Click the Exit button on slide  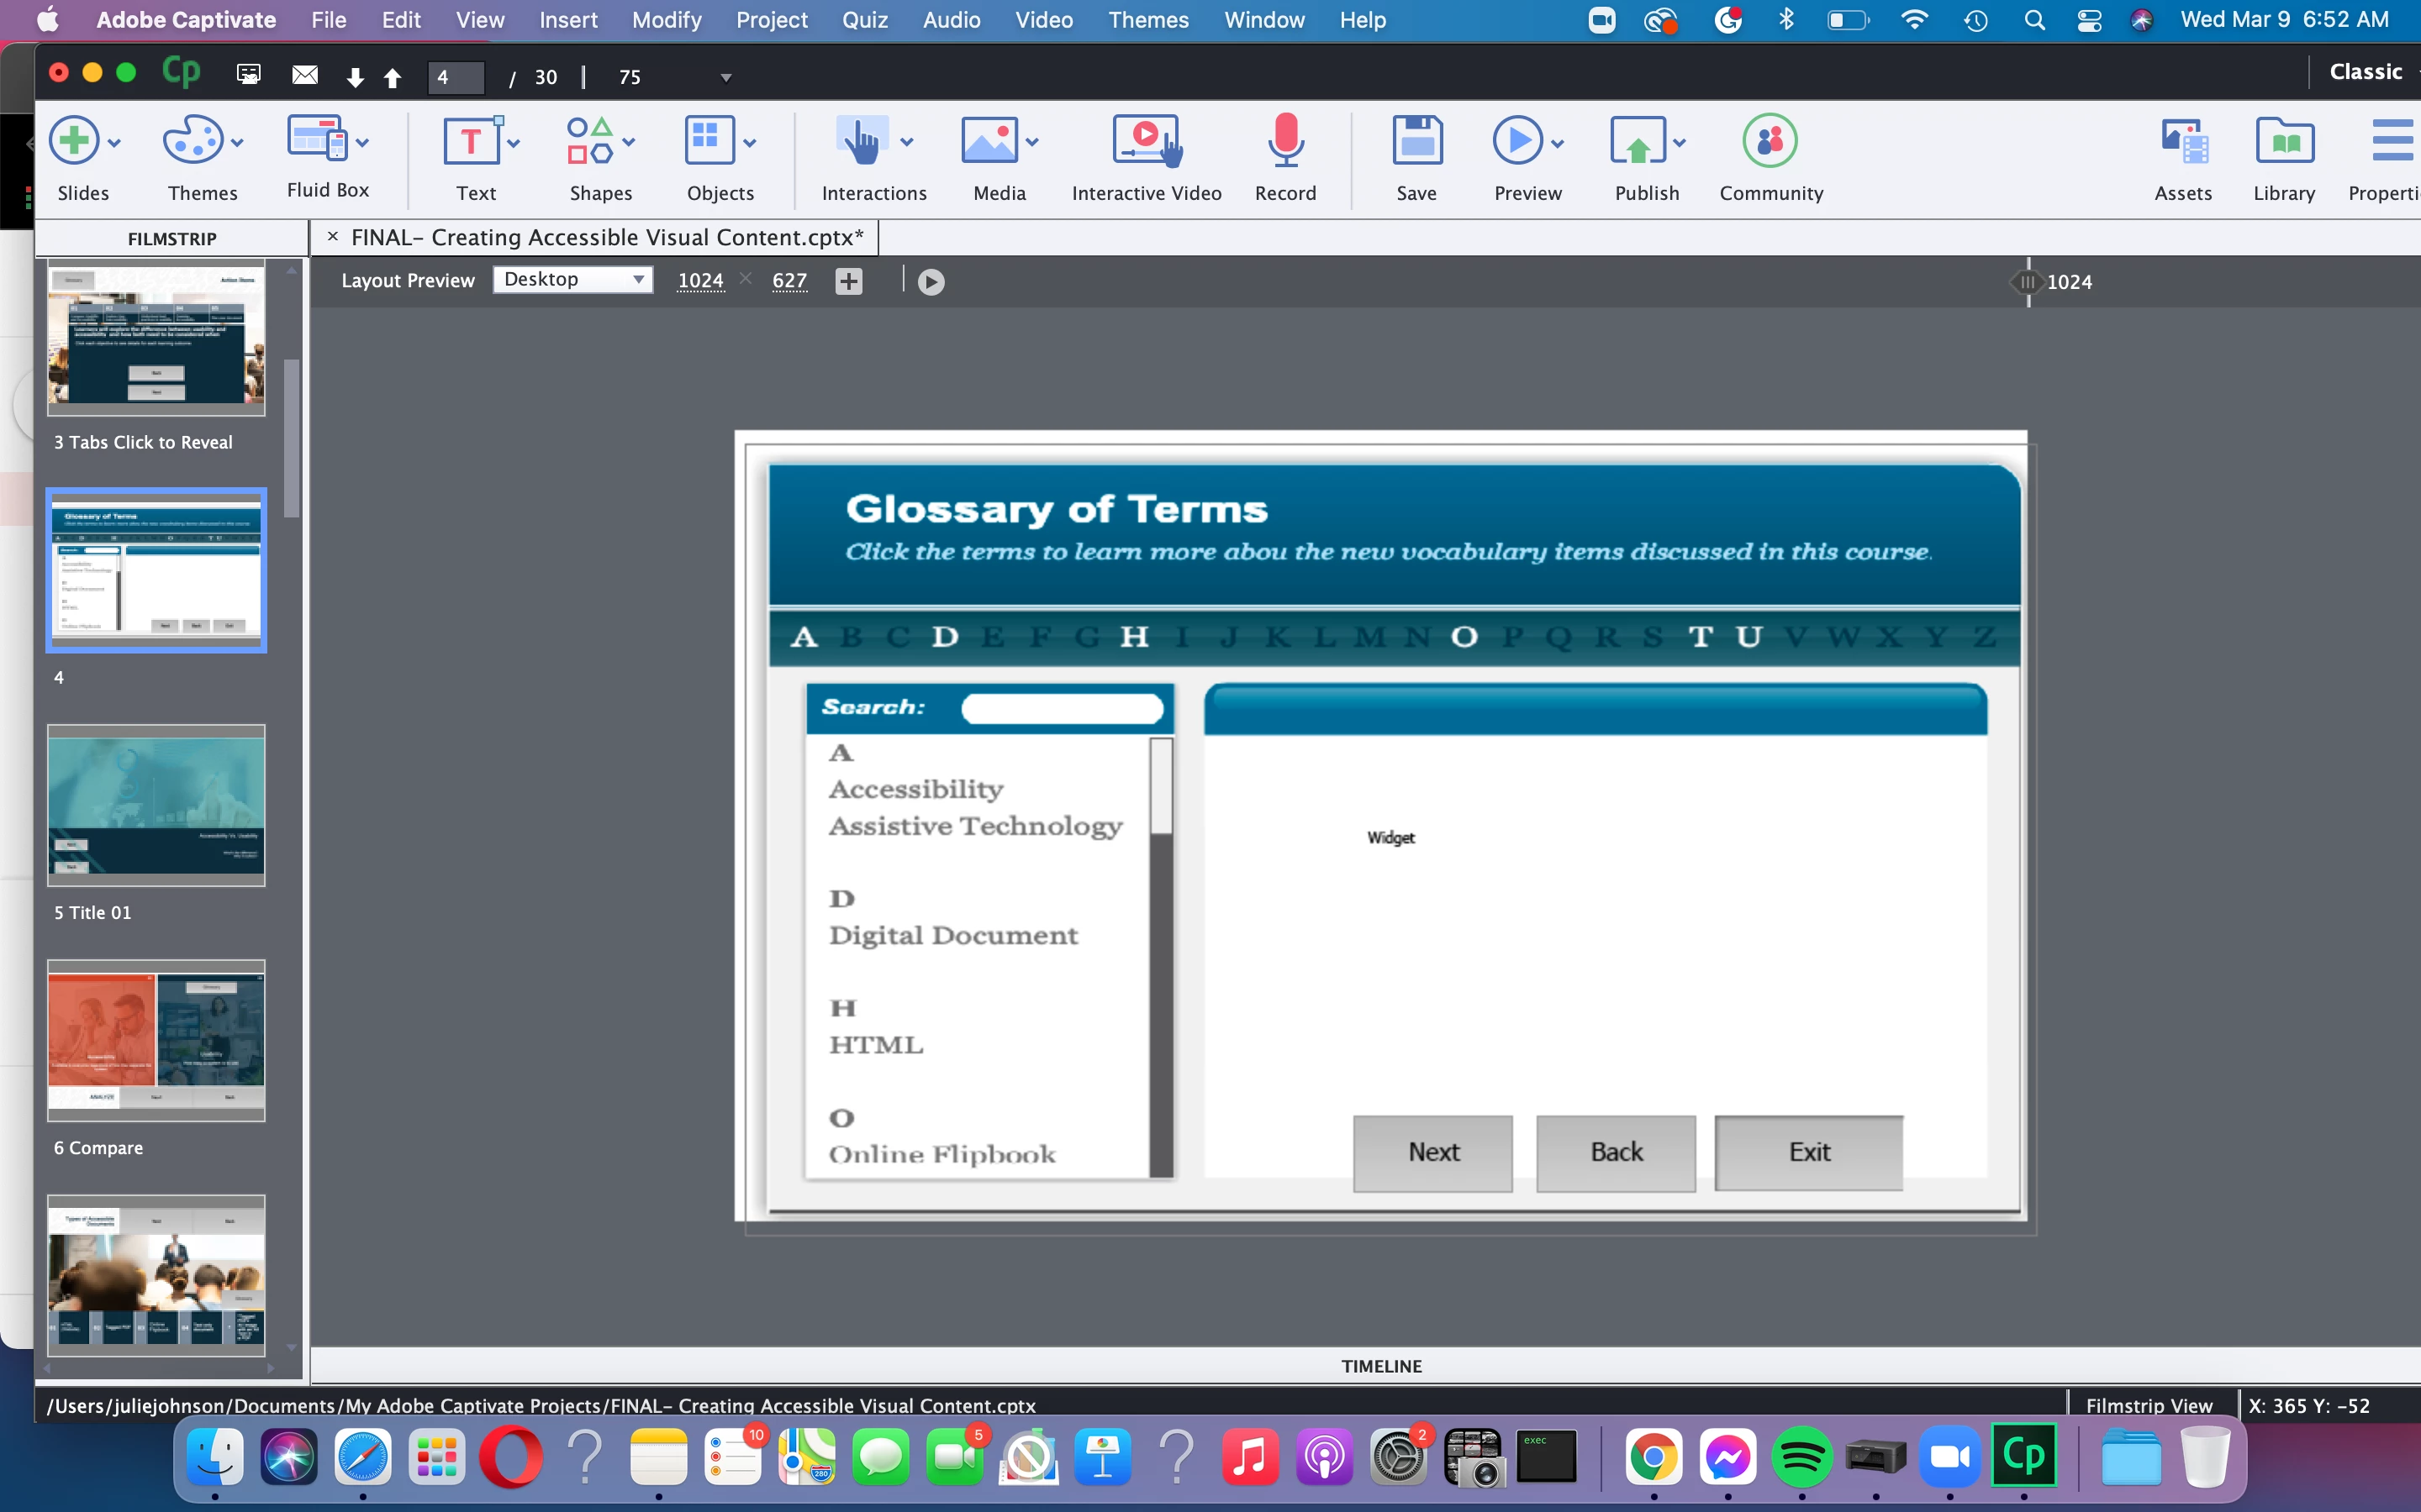pyautogui.click(x=1809, y=1152)
